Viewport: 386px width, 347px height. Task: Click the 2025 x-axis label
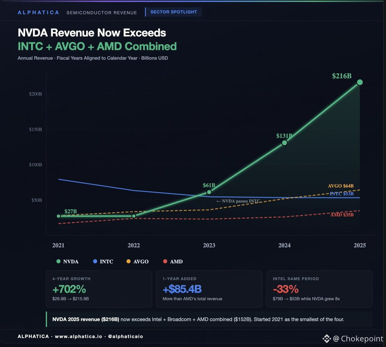point(360,245)
